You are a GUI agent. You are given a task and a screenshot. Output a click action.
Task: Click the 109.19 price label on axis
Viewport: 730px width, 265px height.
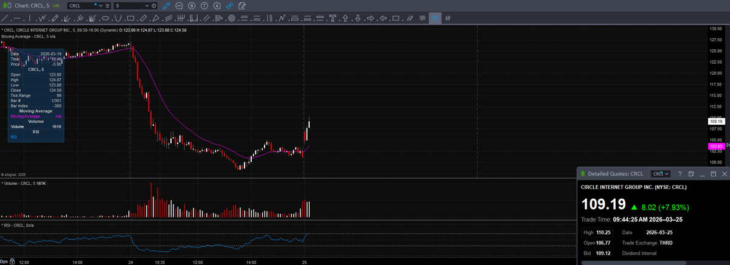[715, 122]
